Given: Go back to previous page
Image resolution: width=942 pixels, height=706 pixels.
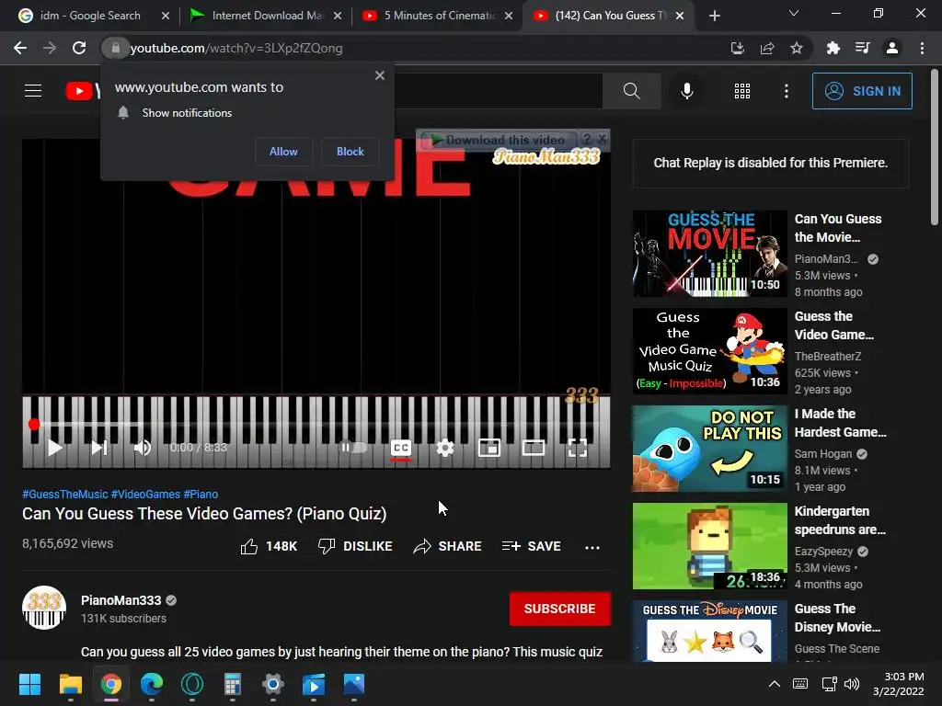Looking at the screenshot, I should tap(20, 48).
